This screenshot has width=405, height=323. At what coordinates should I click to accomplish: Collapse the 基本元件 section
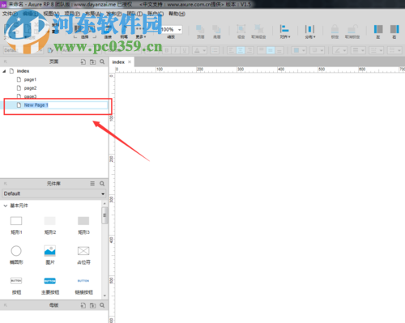tap(5, 206)
